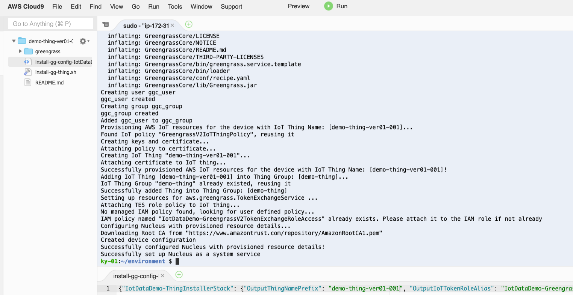Open the Tools menu
The width and height of the screenshot is (573, 295).
[175, 6]
